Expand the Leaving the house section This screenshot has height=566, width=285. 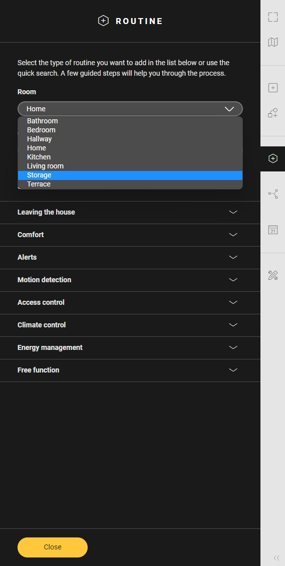[130, 212]
